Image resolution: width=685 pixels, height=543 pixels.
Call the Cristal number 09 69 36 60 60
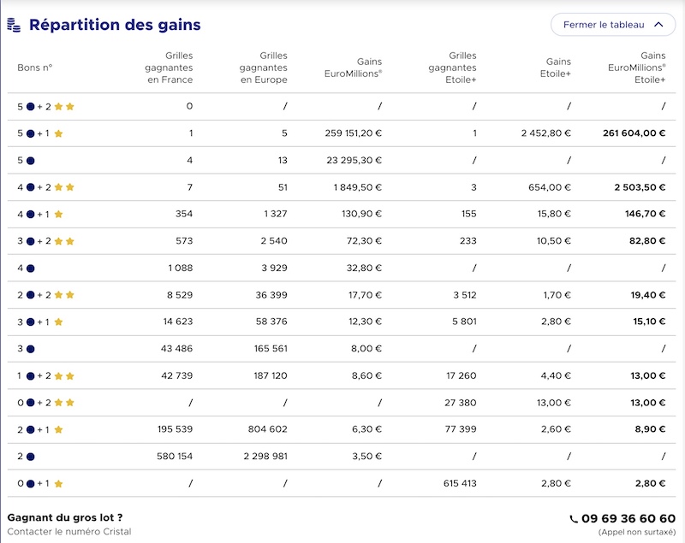pos(628,518)
